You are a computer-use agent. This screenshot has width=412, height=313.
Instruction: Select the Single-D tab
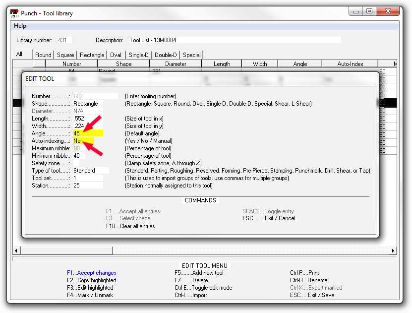[x=139, y=55]
